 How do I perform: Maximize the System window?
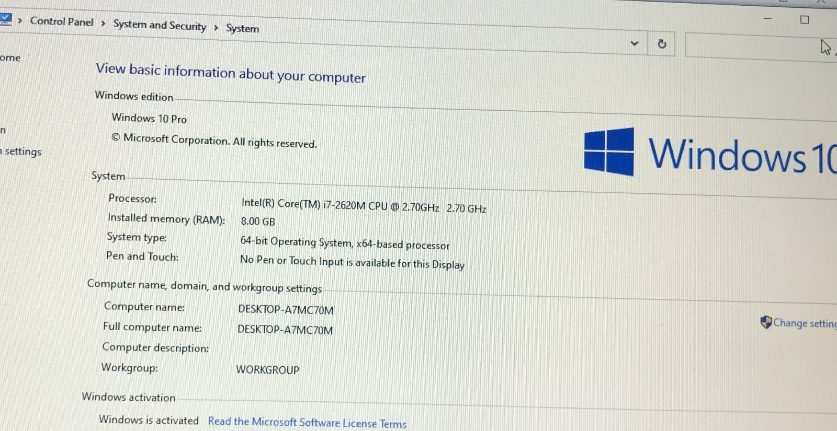point(805,20)
